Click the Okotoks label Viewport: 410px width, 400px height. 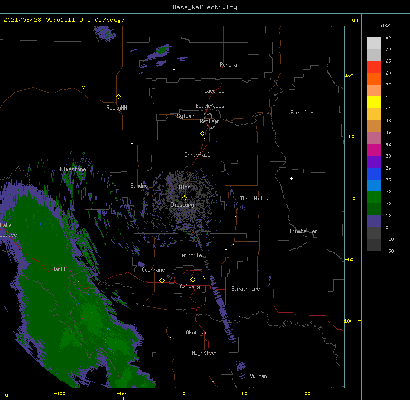click(x=196, y=333)
